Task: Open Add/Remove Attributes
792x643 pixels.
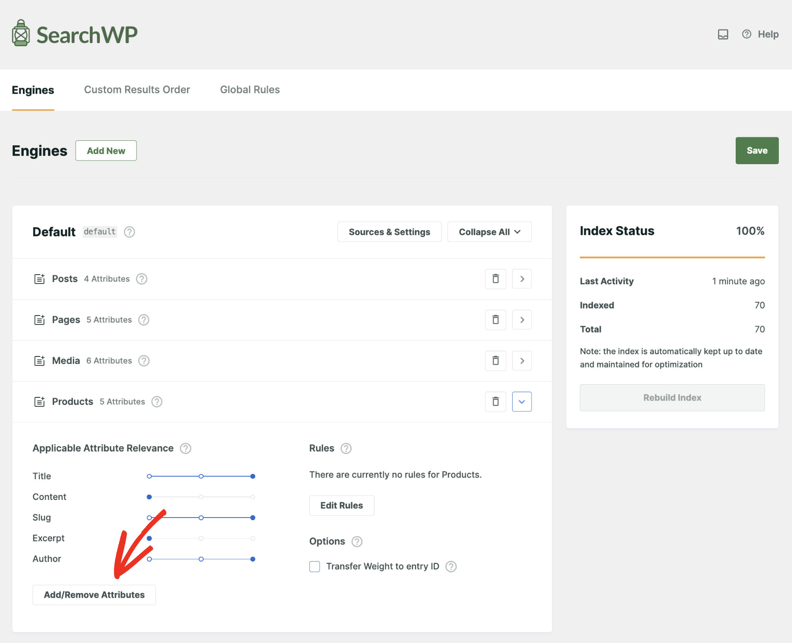Action: coord(94,595)
